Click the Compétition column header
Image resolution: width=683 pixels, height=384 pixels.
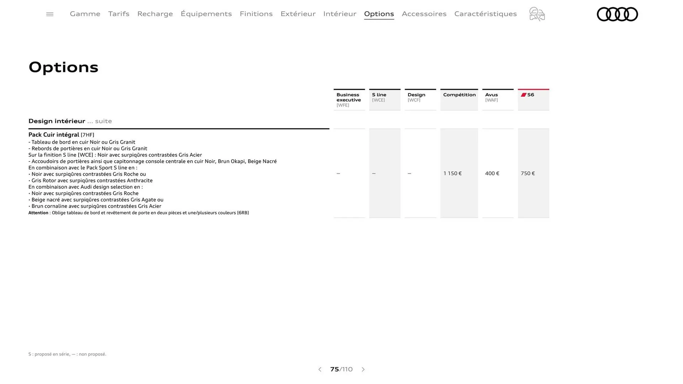pos(459,99)
